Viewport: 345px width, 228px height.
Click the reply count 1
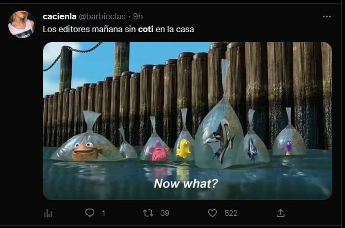(103, 213)
